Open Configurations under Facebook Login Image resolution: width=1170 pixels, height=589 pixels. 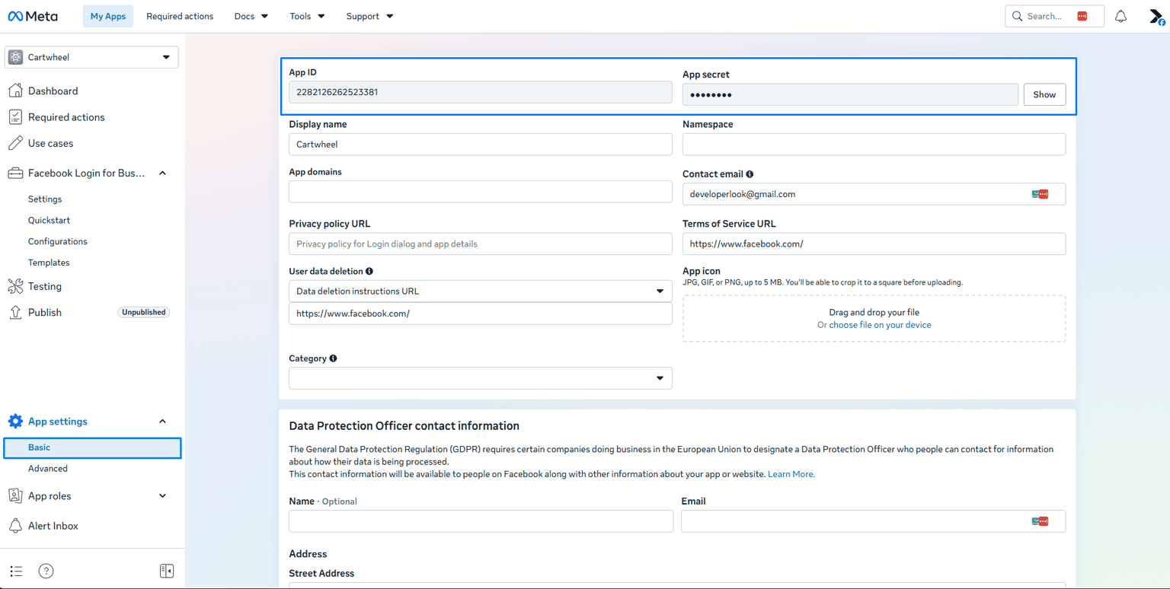pos(58,242)
